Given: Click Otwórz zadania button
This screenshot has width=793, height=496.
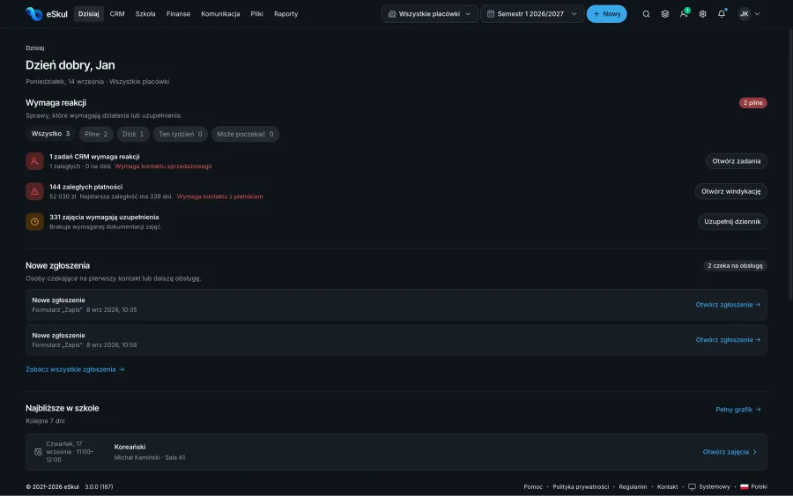Looking at the screenshot, I should pos(736,161).
